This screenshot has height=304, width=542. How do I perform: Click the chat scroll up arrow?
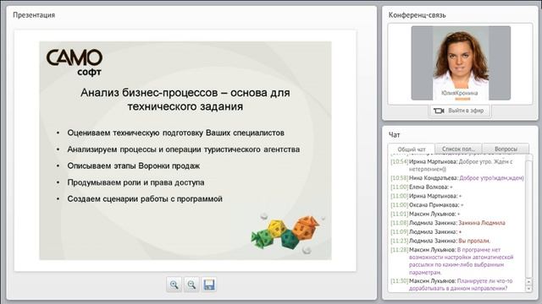point(528,281)
